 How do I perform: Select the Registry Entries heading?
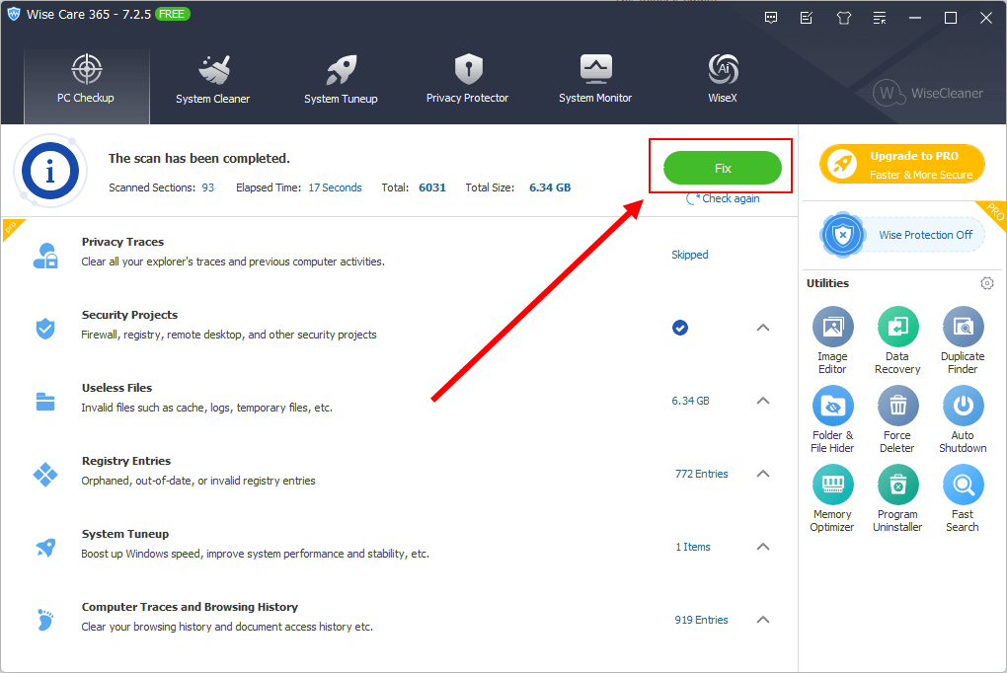coord(126,461)
